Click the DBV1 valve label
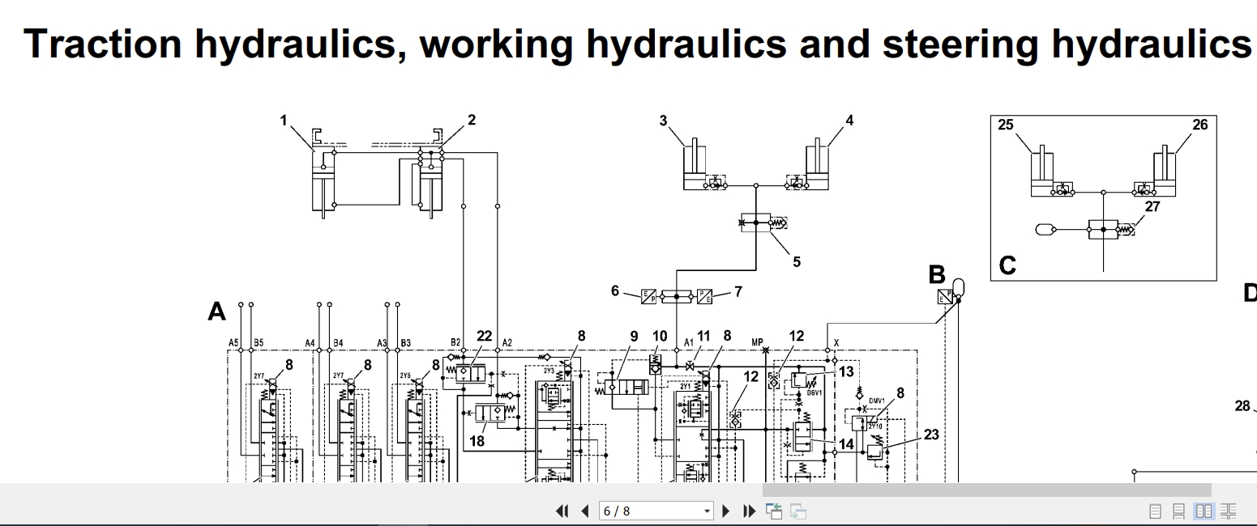This screenshot has width=1257, height=526. (815, 392)
